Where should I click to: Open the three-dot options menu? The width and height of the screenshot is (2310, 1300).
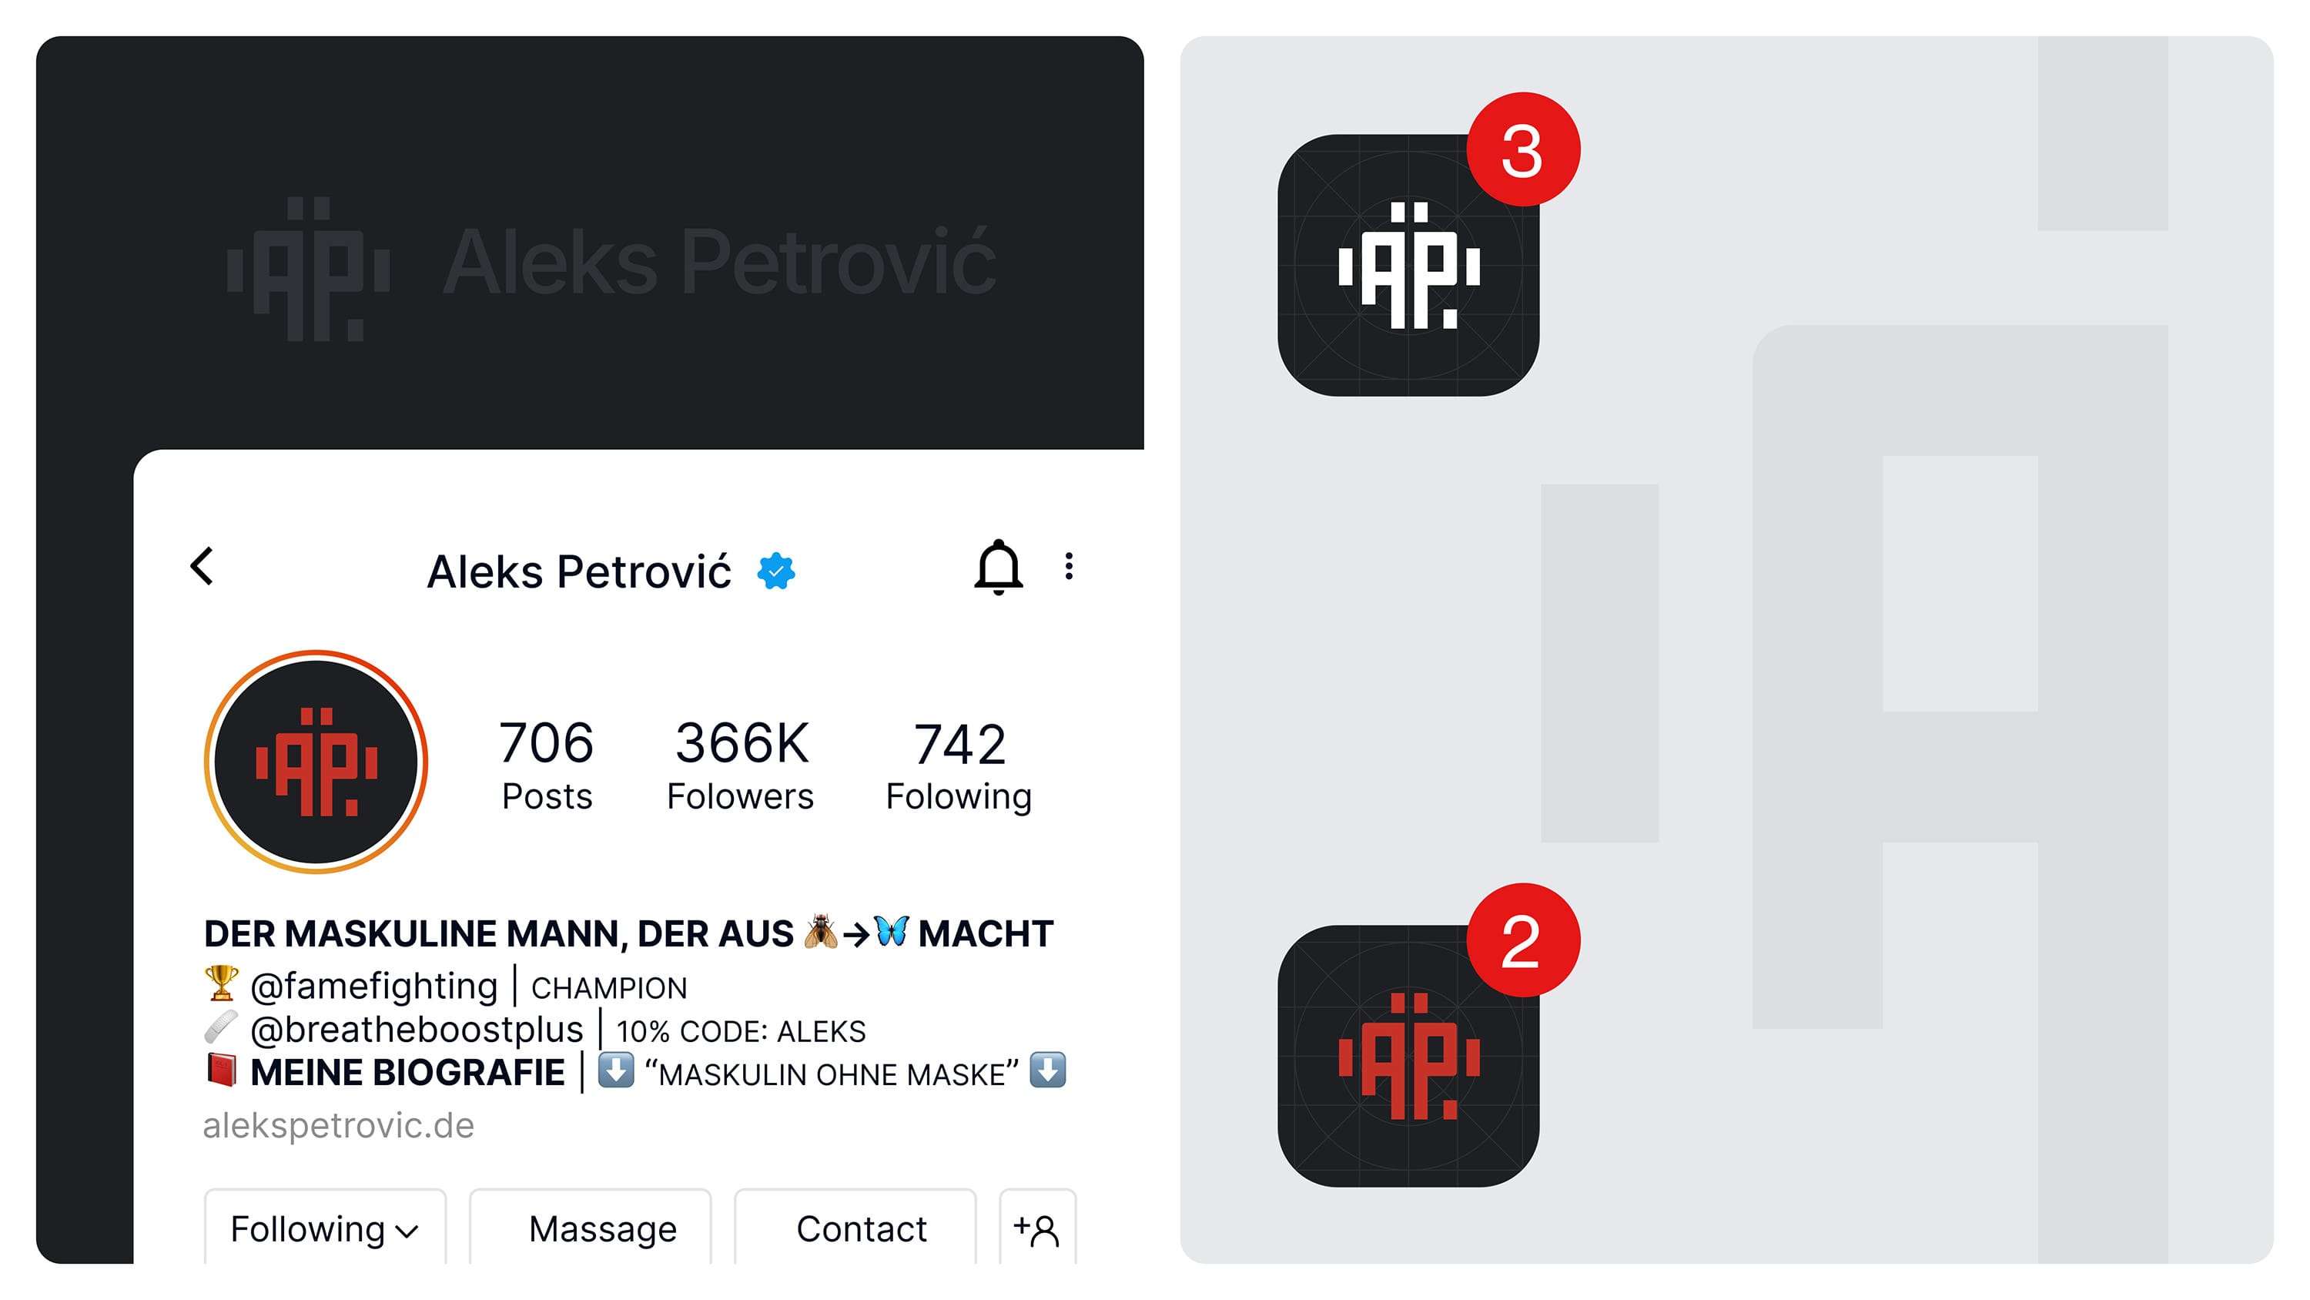click(1068, 567)
